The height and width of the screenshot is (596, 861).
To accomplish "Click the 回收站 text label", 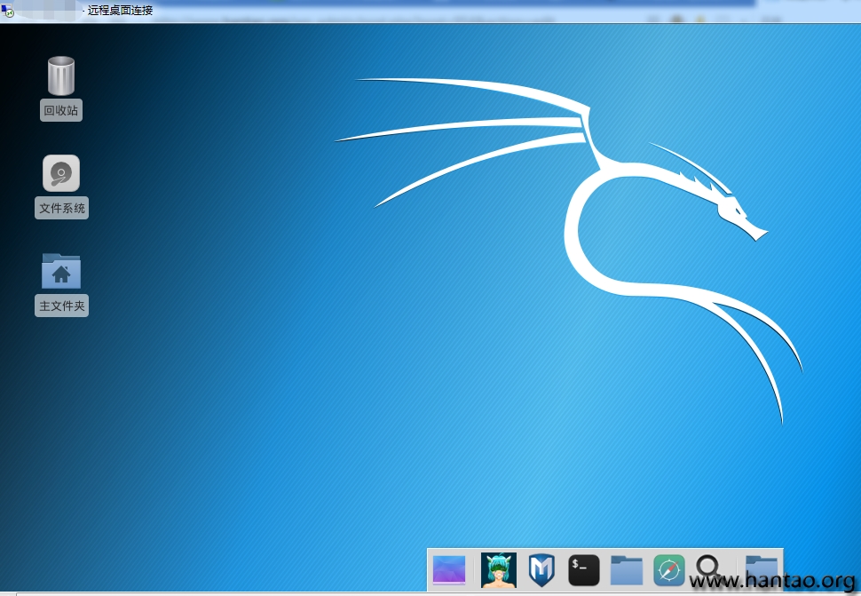I will coord(61,111).
